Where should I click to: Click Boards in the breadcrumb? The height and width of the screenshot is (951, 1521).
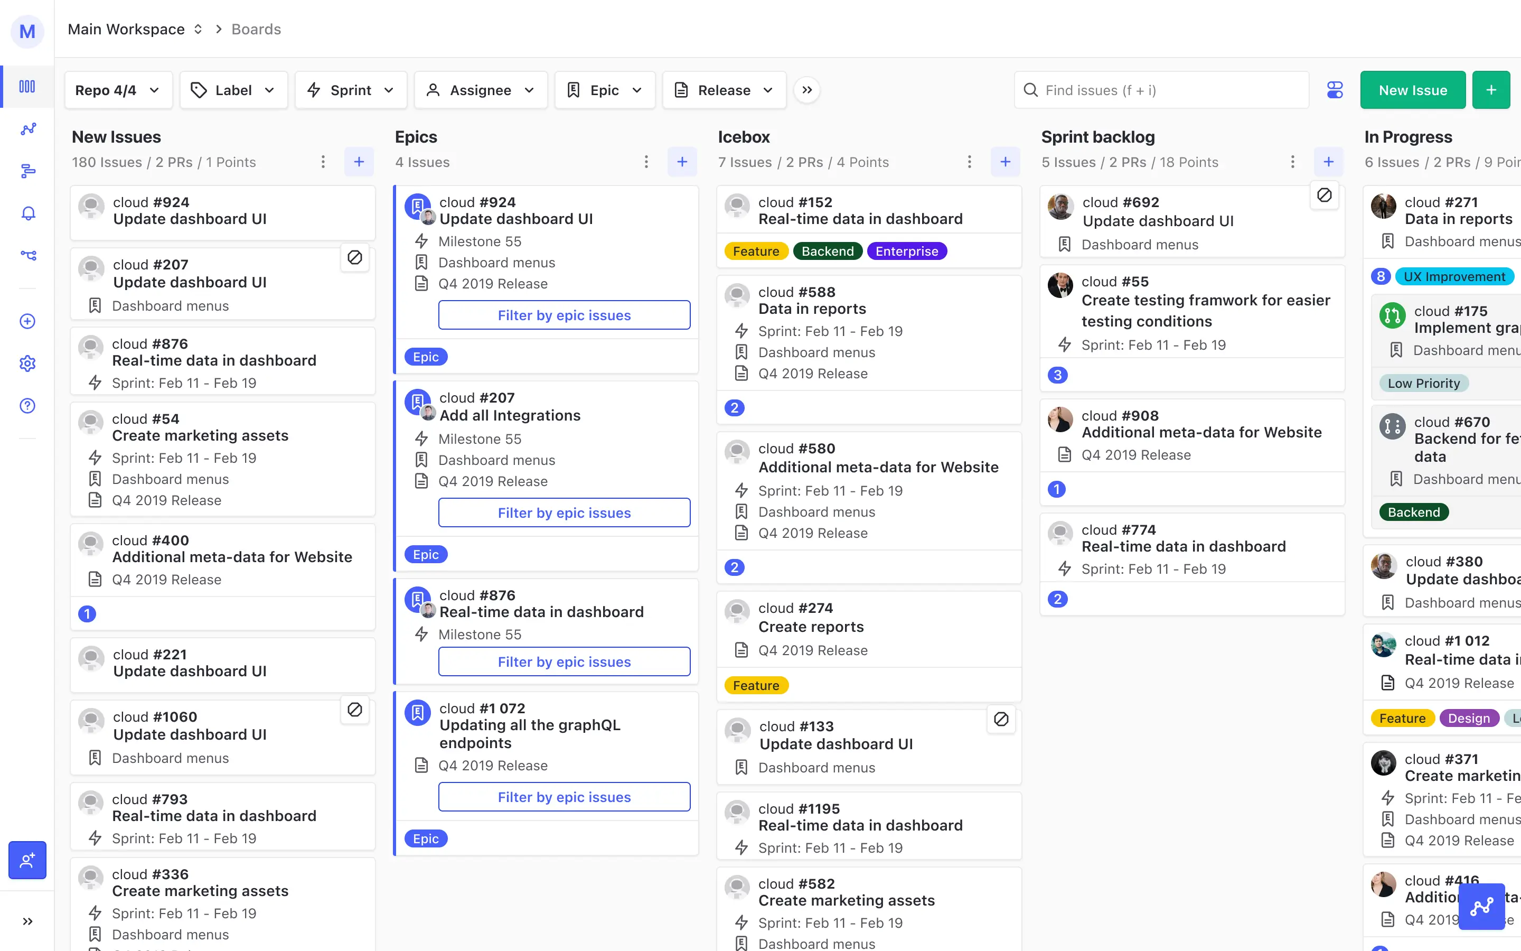[256, 29]
